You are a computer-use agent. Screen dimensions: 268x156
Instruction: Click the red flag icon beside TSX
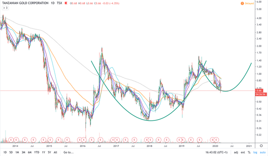66,3
